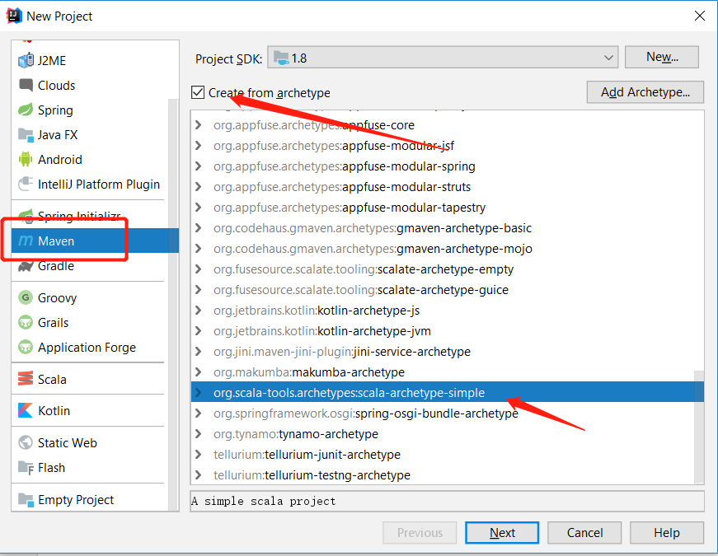The height and width of the screenshot is (556, 718).
Task: Expand the appfuse-core archetype node
Action: (x=199, y=125)
